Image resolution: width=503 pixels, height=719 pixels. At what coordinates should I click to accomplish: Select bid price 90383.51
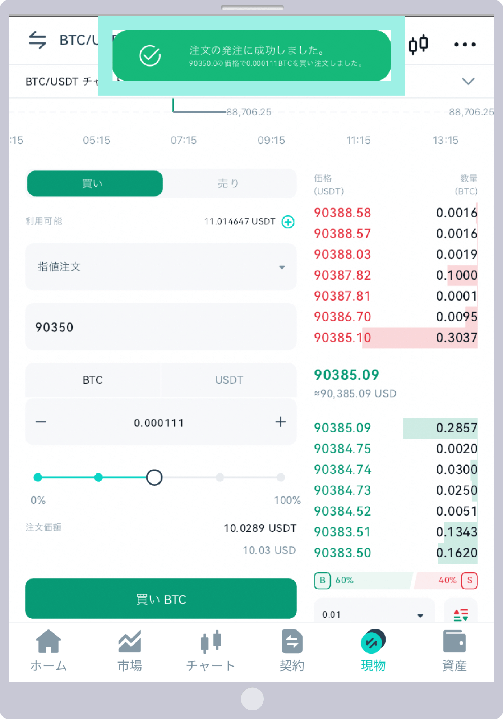pos(342,532)
